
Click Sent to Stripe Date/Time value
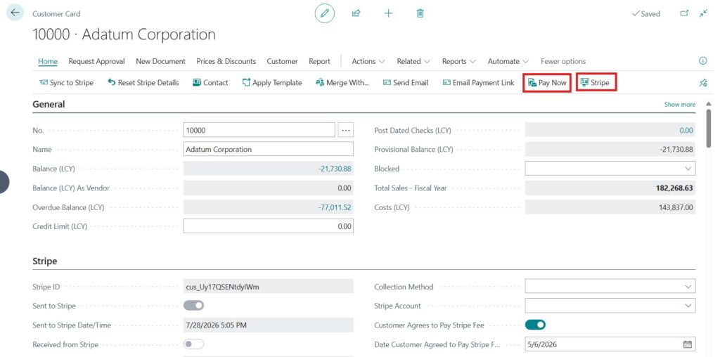268,325
